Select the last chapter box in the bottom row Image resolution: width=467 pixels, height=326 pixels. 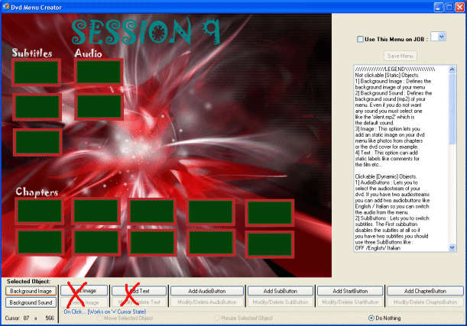270,245
